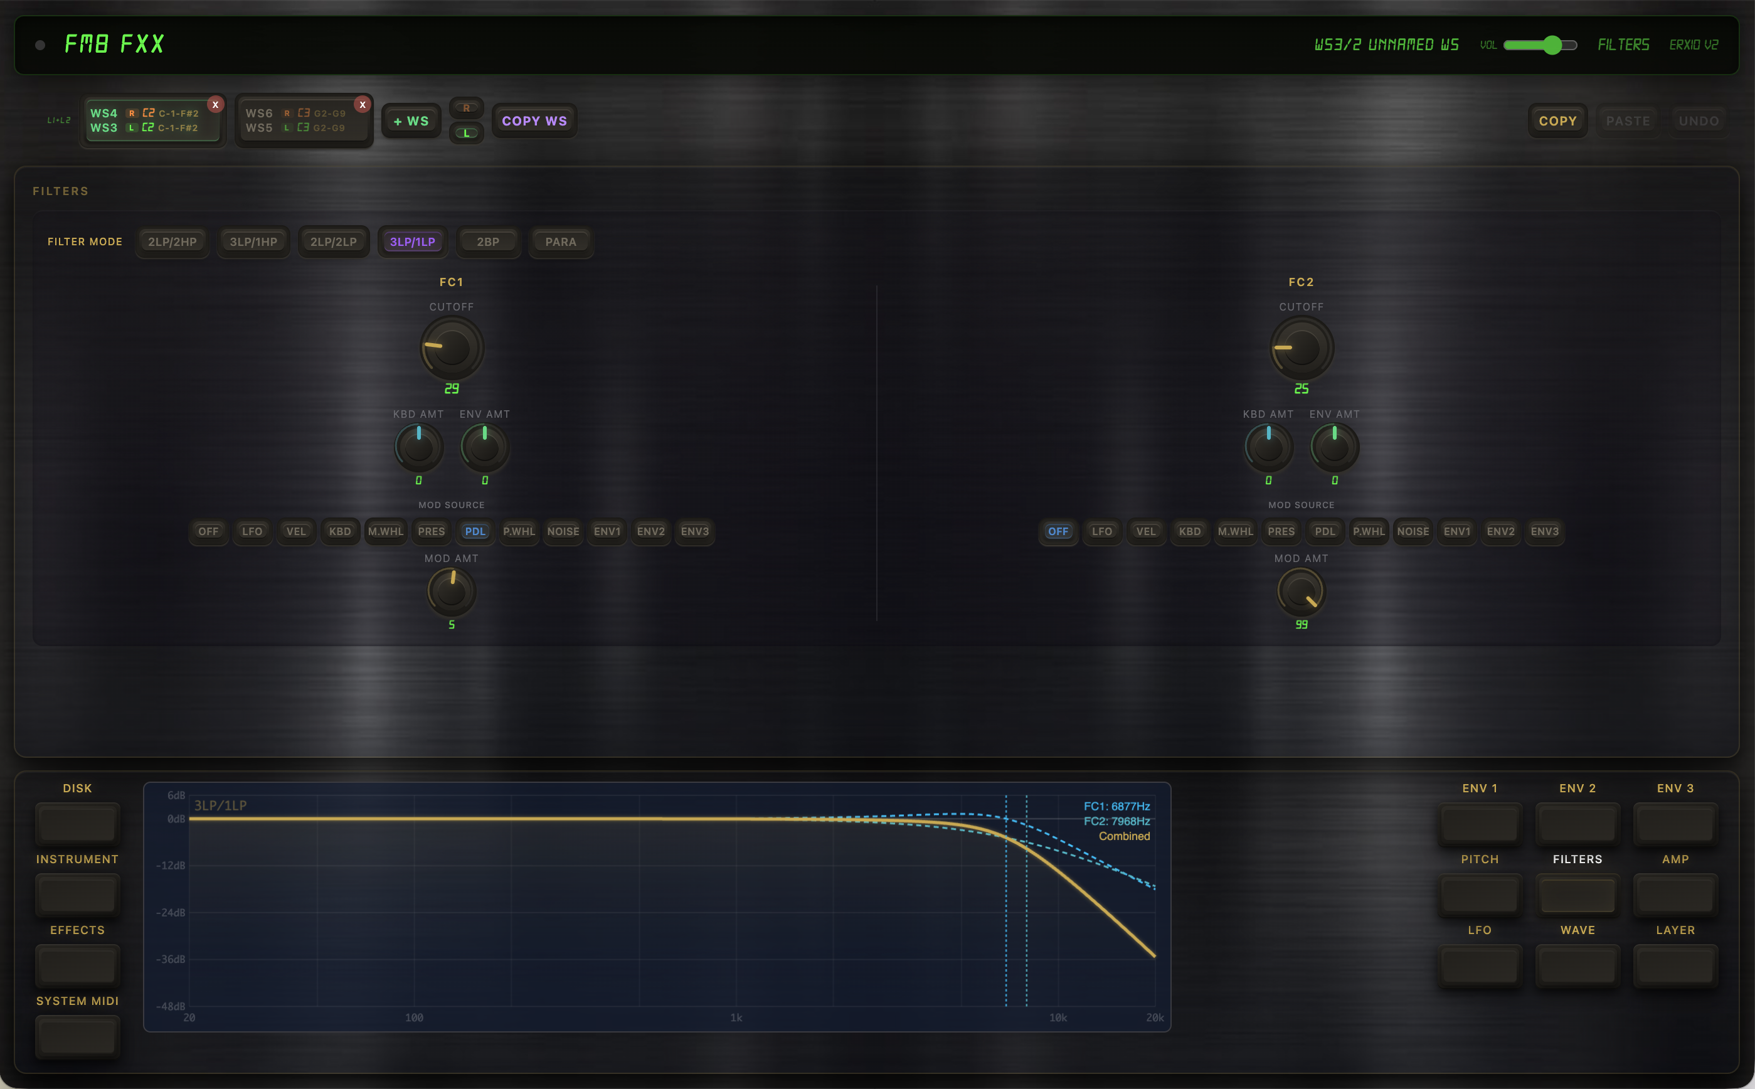This screenshot has height=1089, width=1755.
Task: Click the FC1 KBD AMT knob
Action: point(418,447)
